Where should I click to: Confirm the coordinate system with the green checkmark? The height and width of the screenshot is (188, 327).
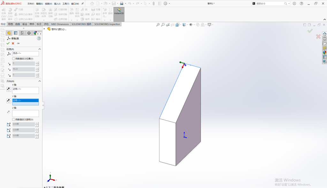[x=8, y=43]
